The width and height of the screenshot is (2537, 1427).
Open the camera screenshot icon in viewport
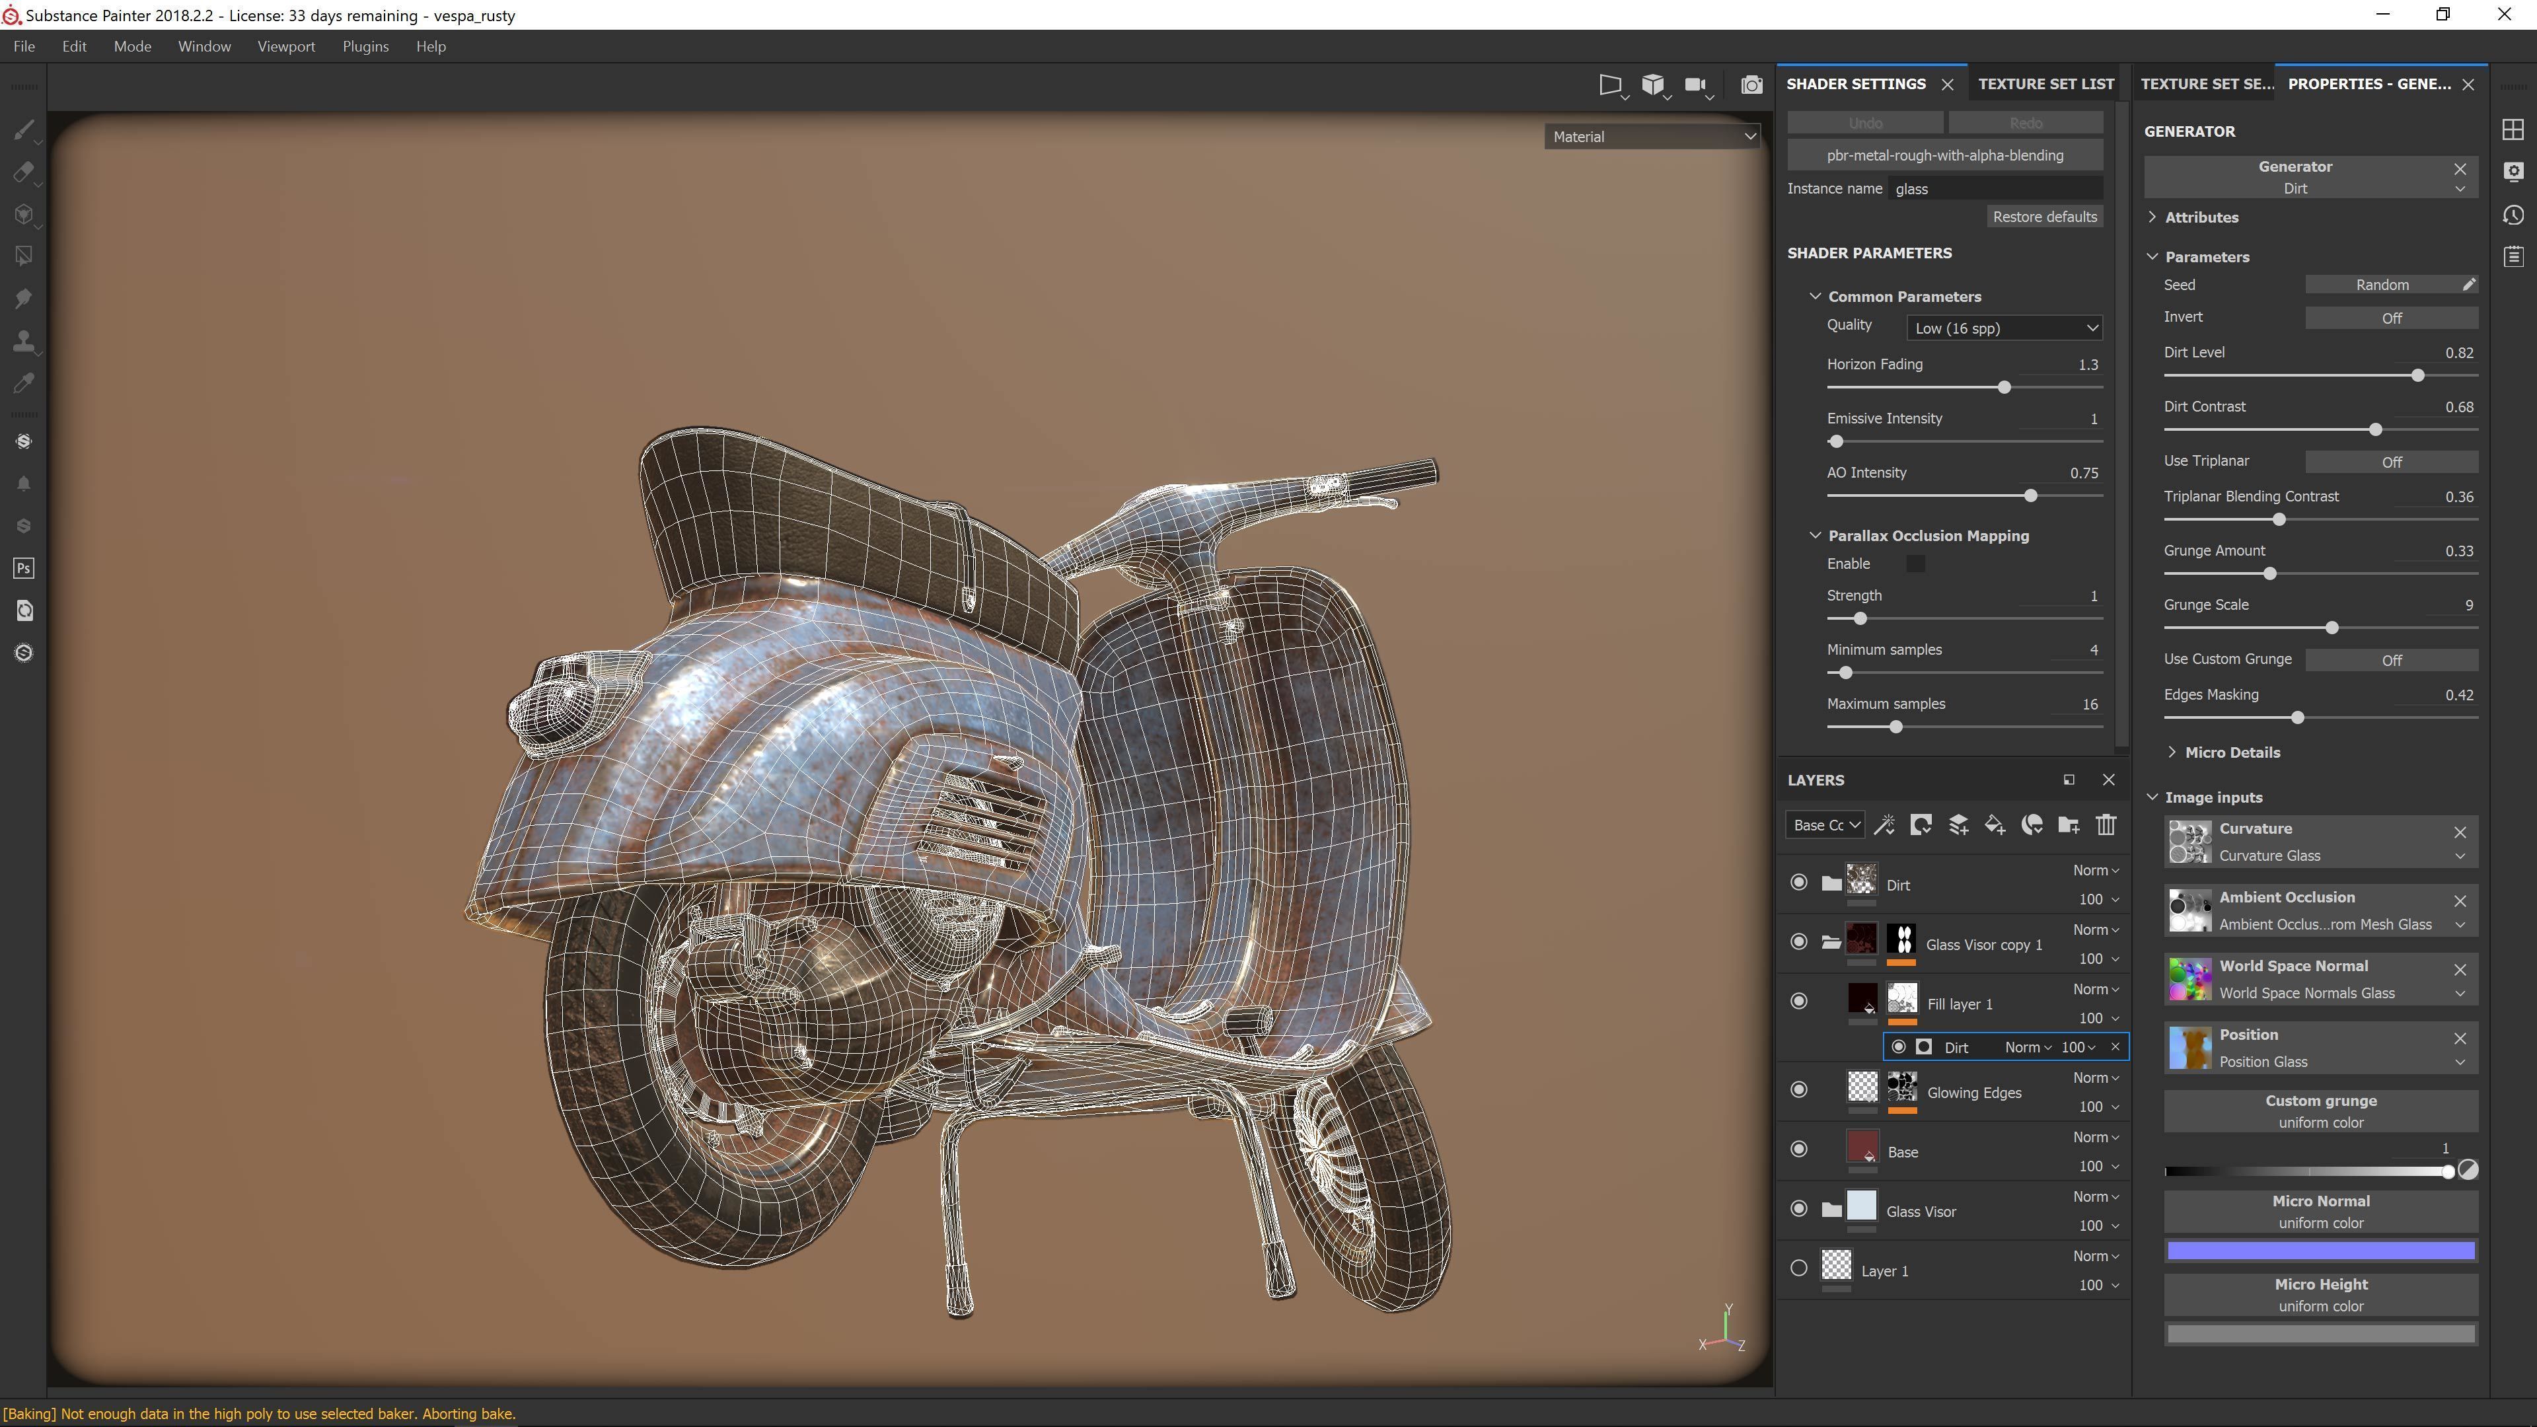[1751, 85]
